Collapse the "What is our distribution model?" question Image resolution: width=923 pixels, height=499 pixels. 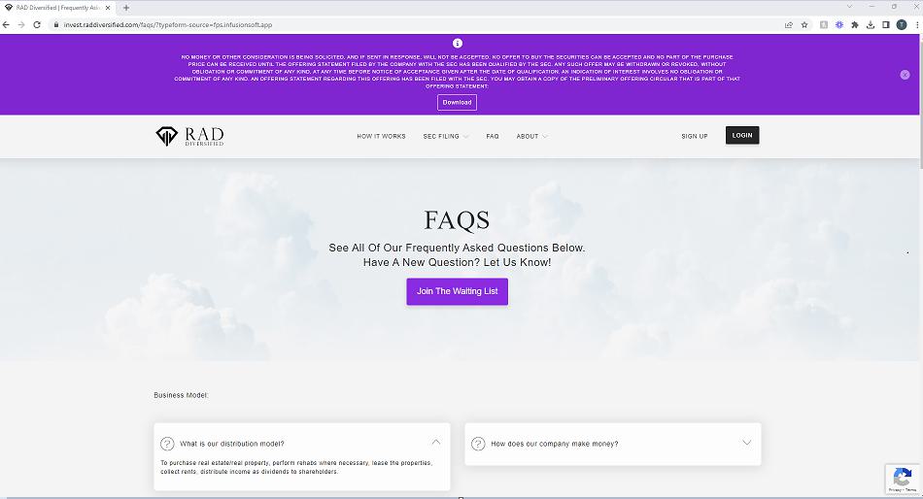pyautogui.click(x=435, y=443)
